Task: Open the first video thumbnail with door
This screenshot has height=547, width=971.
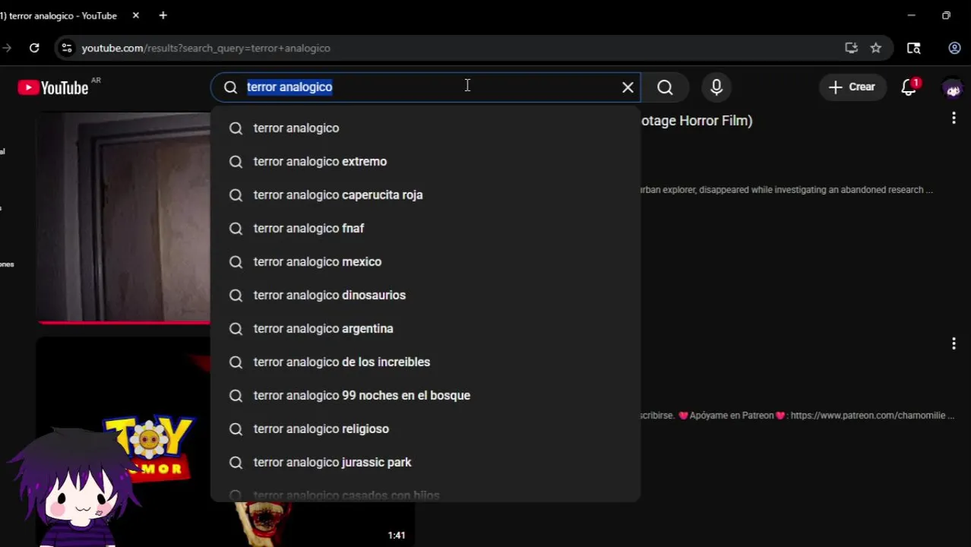Action: [124, 217]
